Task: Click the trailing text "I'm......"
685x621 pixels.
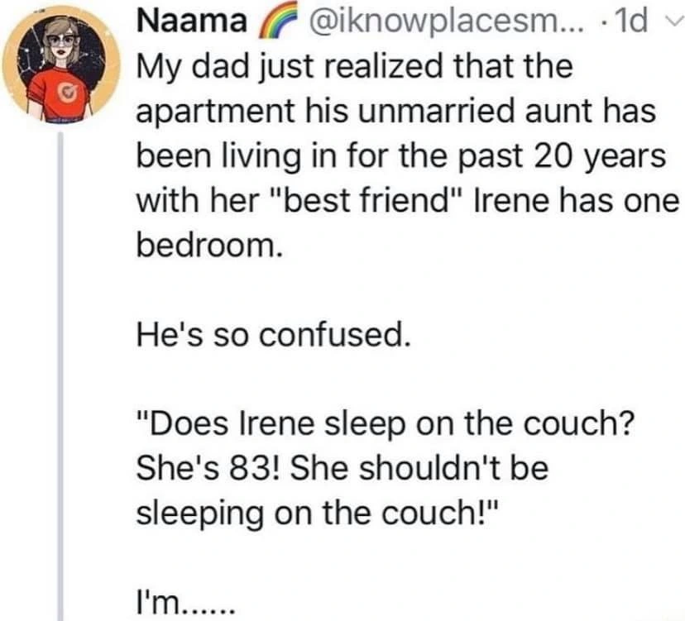Action: click(x=184, y=602)
